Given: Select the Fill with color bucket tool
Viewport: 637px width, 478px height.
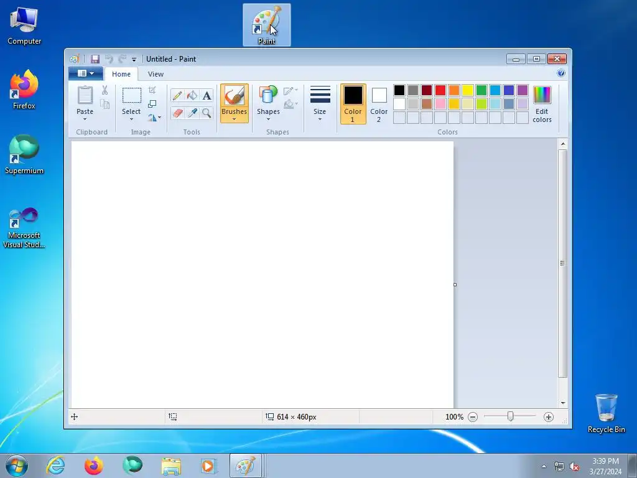Looking at the screenshot, I should 192,95.
